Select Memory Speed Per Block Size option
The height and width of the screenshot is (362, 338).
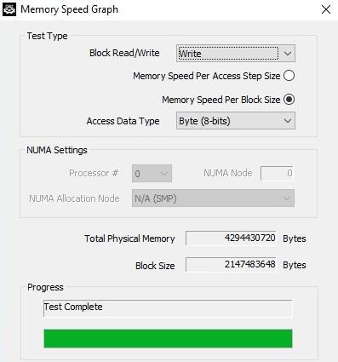pyautogui.click(x=289, y=100)
